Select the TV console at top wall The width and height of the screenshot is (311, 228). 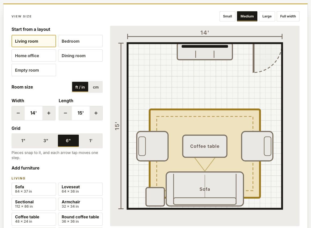point(205,52)
